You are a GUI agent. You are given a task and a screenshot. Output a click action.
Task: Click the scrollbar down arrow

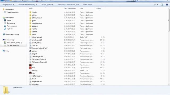pyautogui.click(x=169, y=84)
